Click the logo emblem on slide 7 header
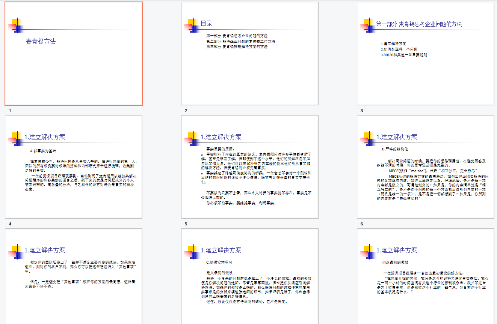 pos(17,251)
